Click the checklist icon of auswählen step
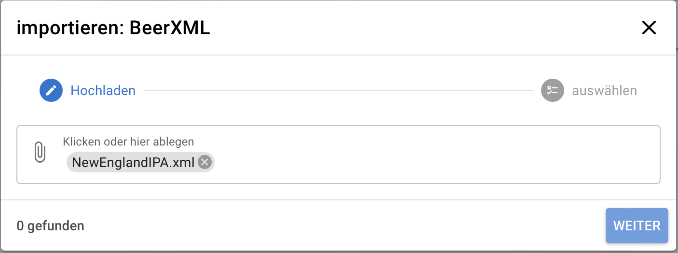The height and width of the screenshot is (253, 678). [x=553, y=90]
